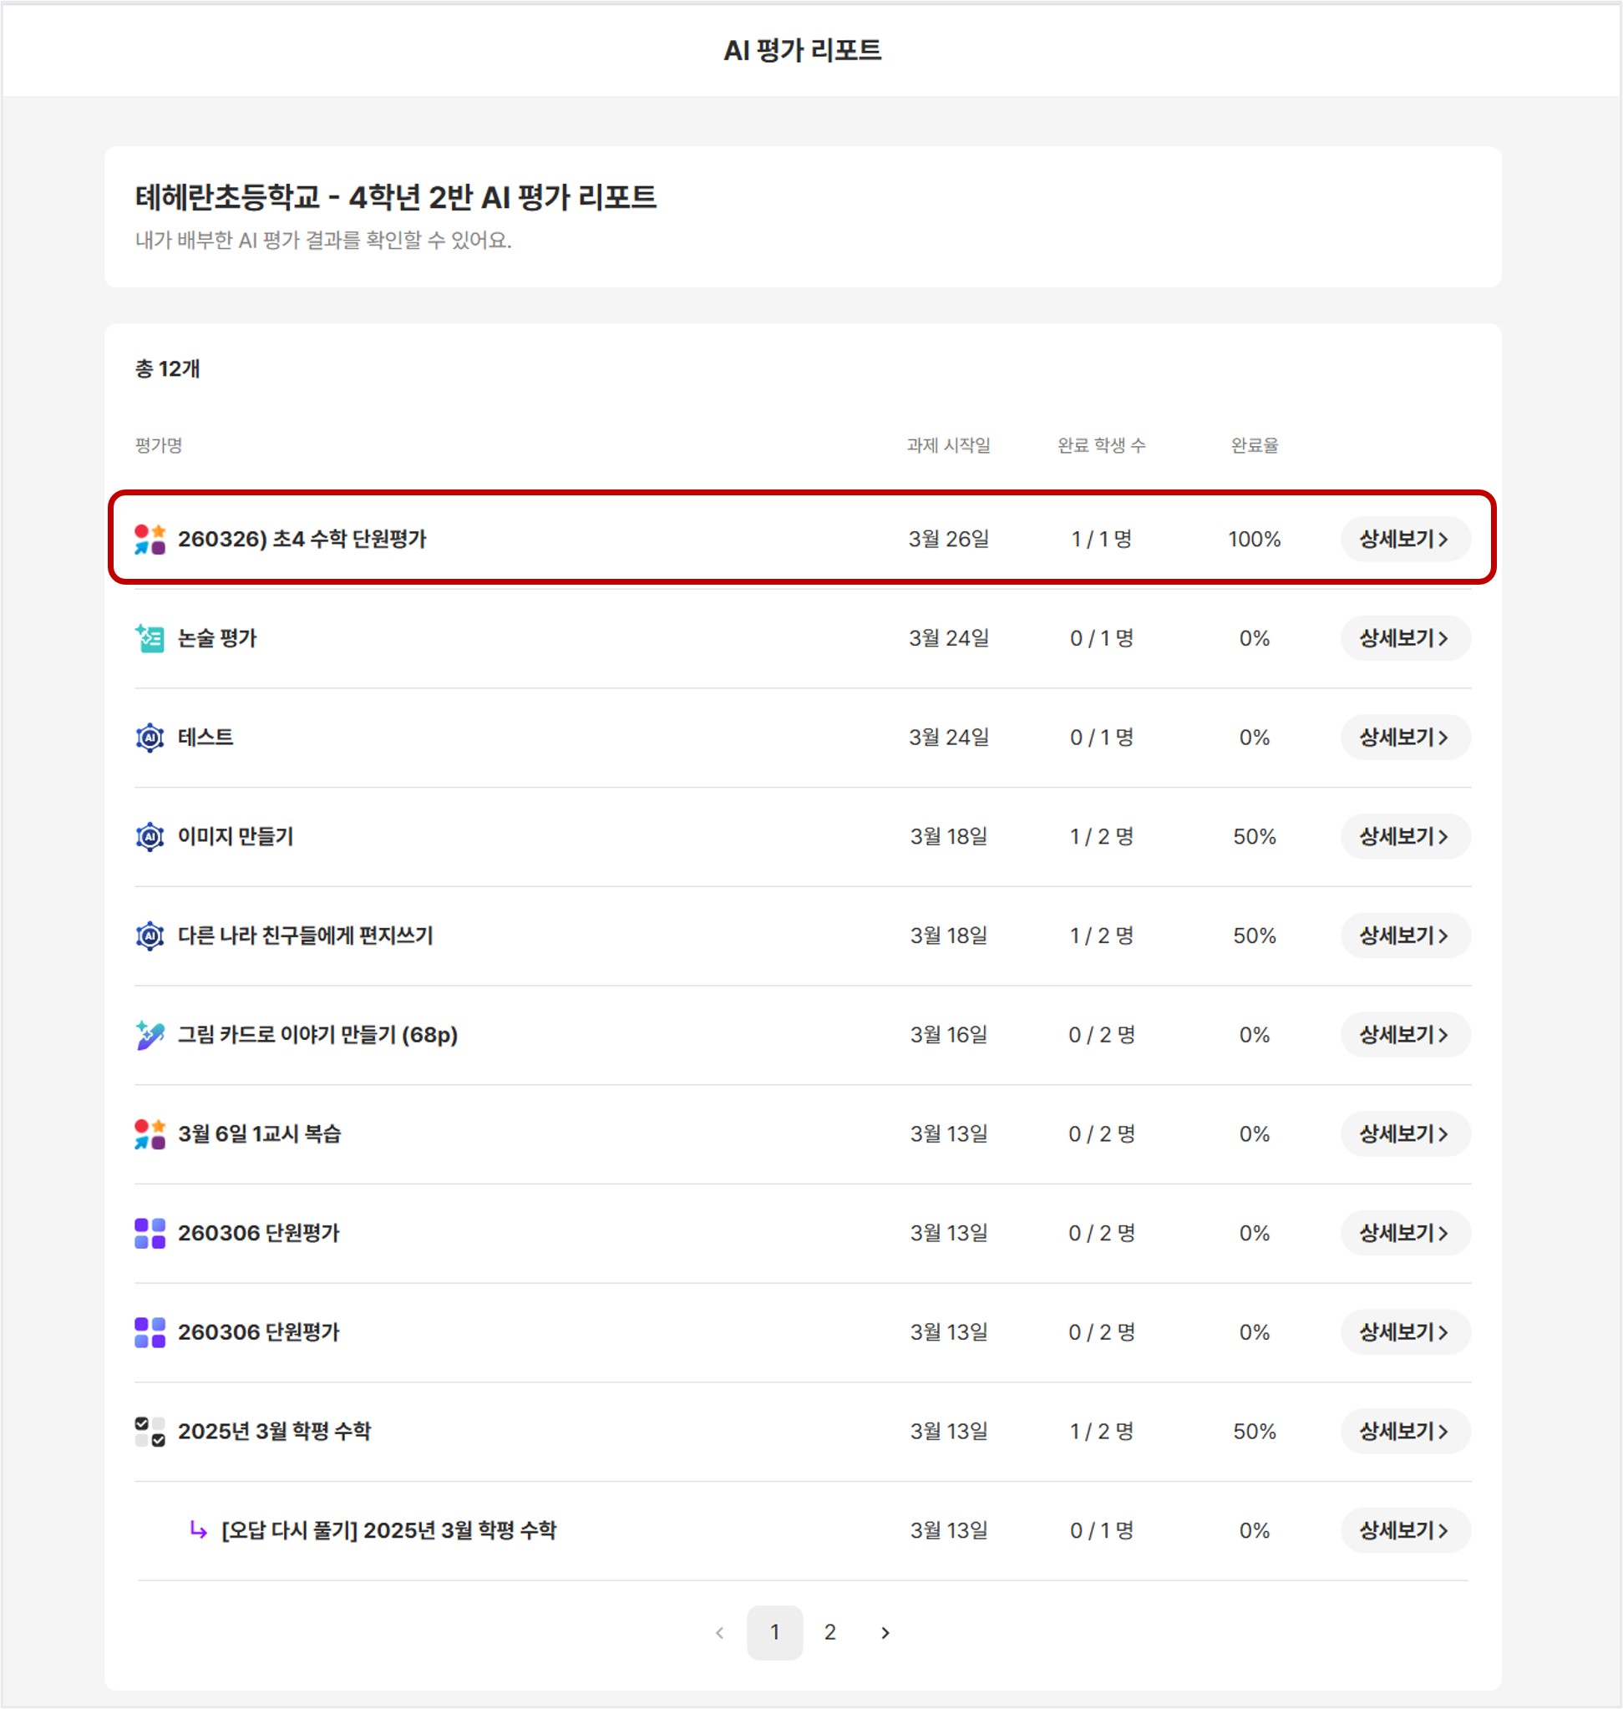
Task: Select the 260326) 초4 수학 단원평가 title
Action: click(x=302, y=539)
